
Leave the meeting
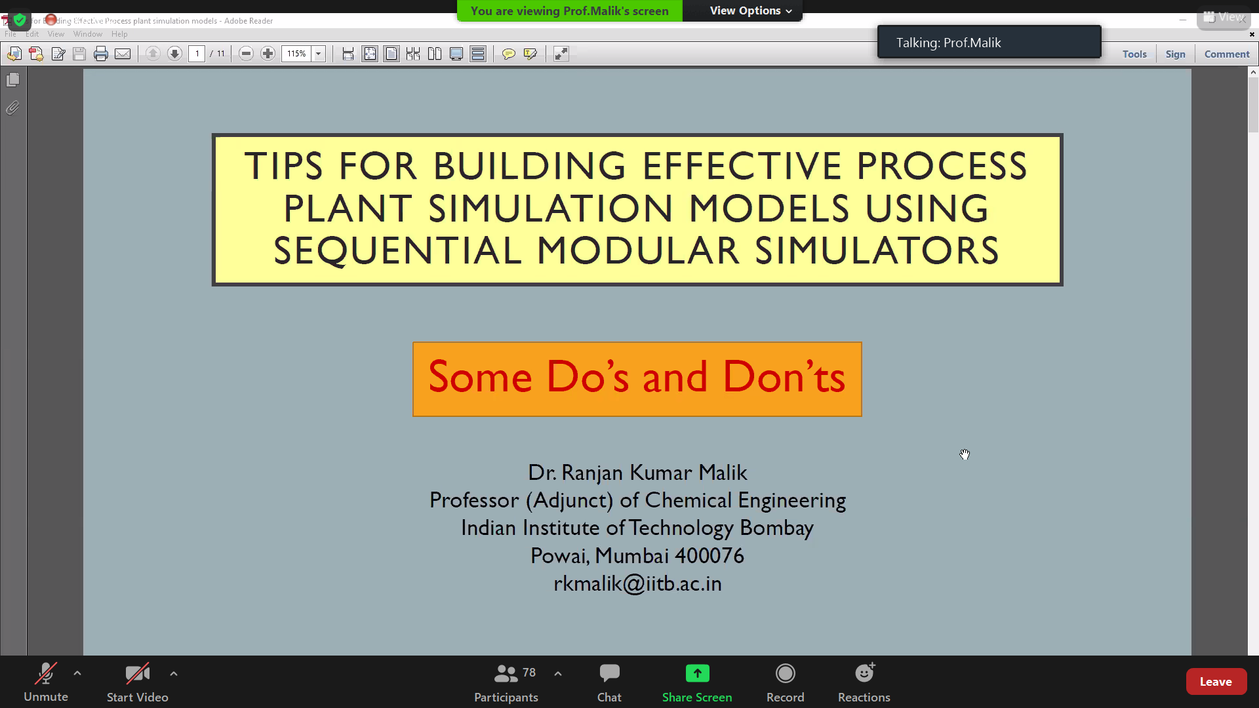1215,682
